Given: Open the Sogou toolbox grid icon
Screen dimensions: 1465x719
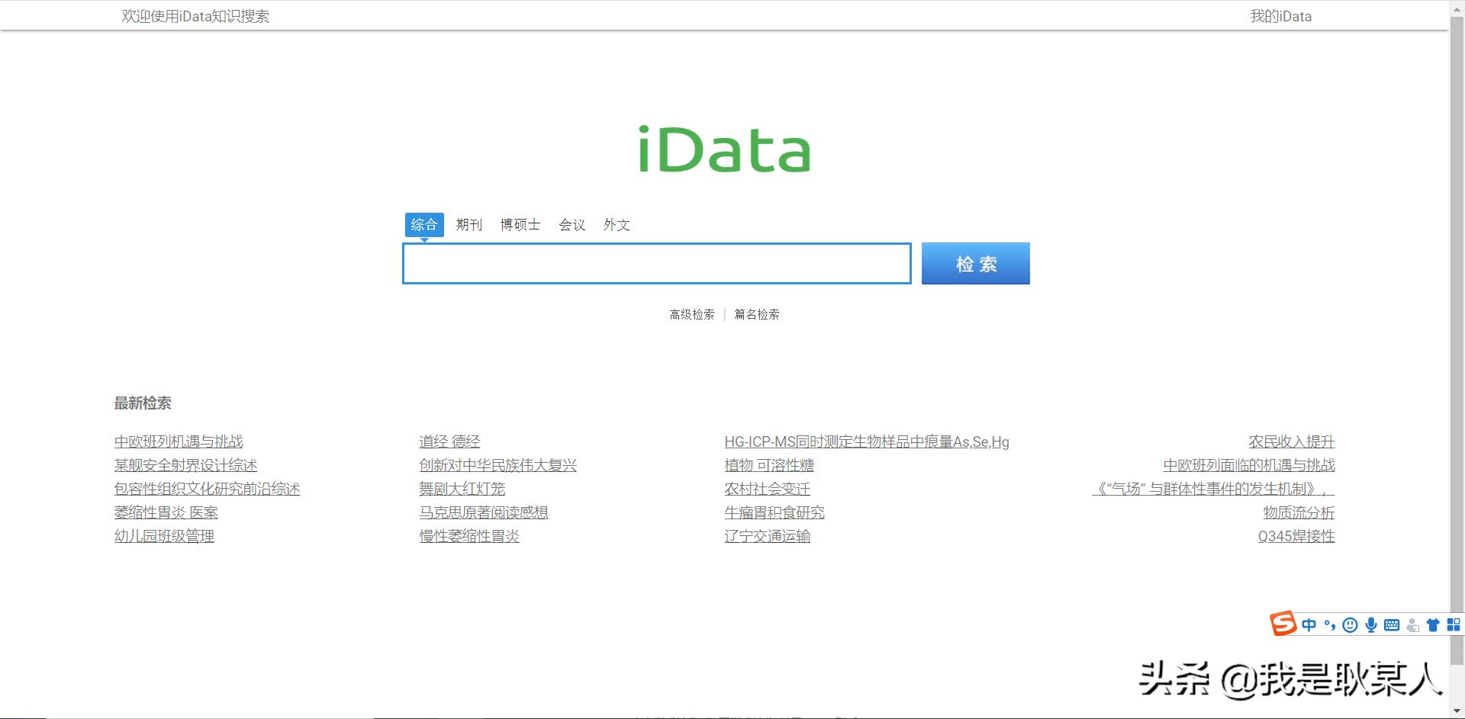Looking at the screenshot, I should [1454, 624].
